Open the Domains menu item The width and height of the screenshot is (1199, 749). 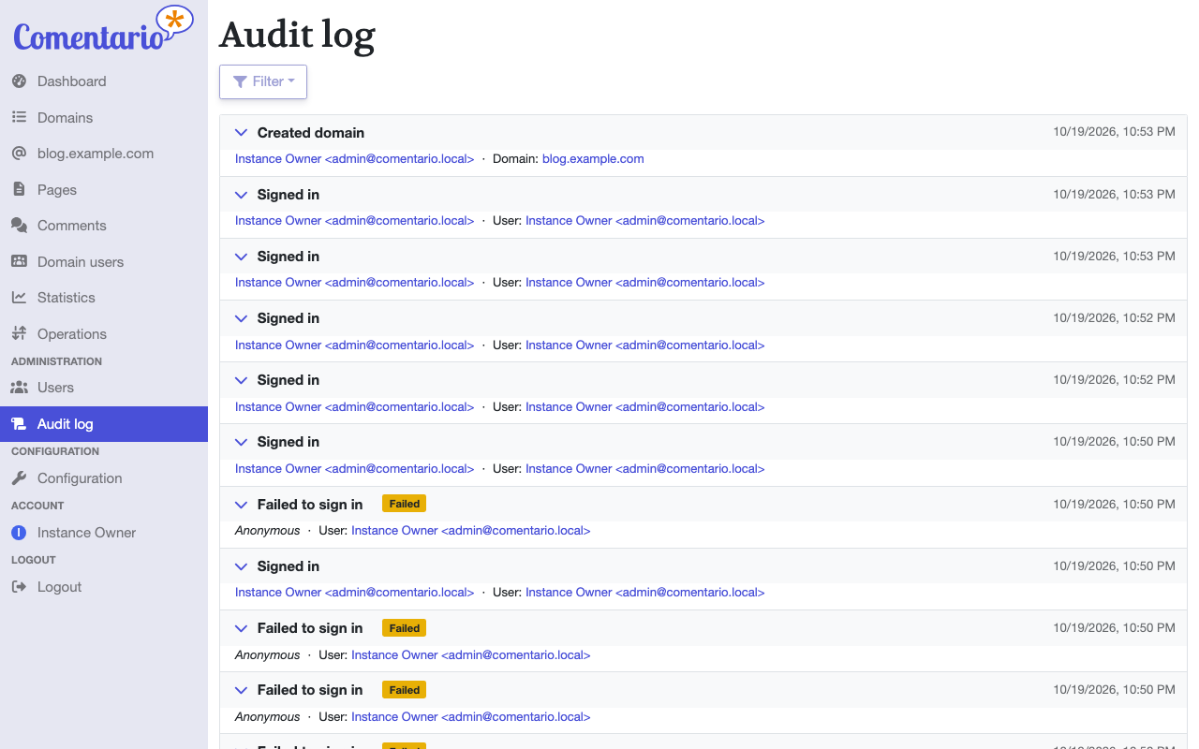104,118
